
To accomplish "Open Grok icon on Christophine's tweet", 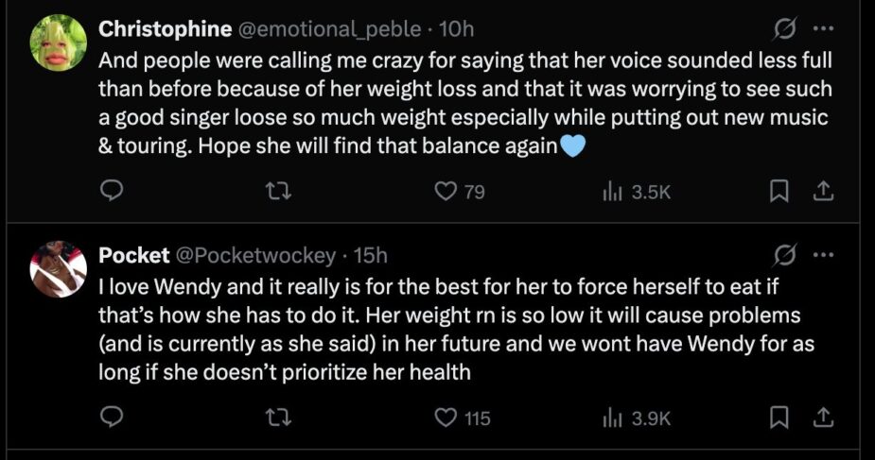I will click(783, 29).
